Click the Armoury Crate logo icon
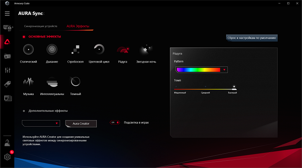The width and height of the screenshot is (302, 168). coord(7,3)
